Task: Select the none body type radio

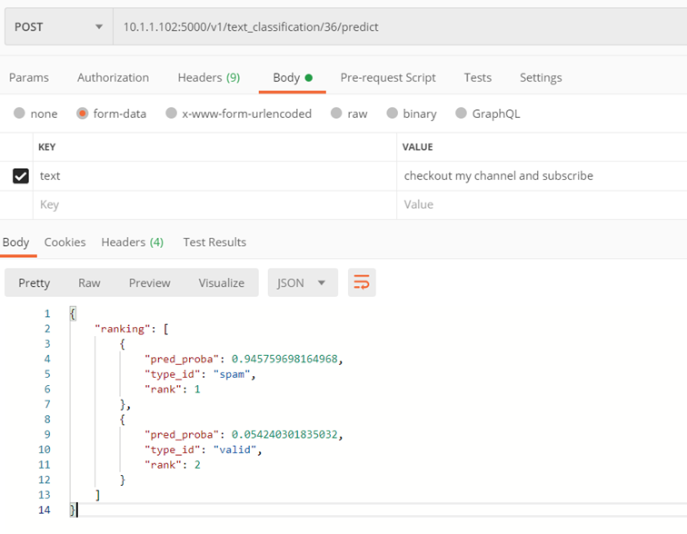Action: tap(19, 114)
